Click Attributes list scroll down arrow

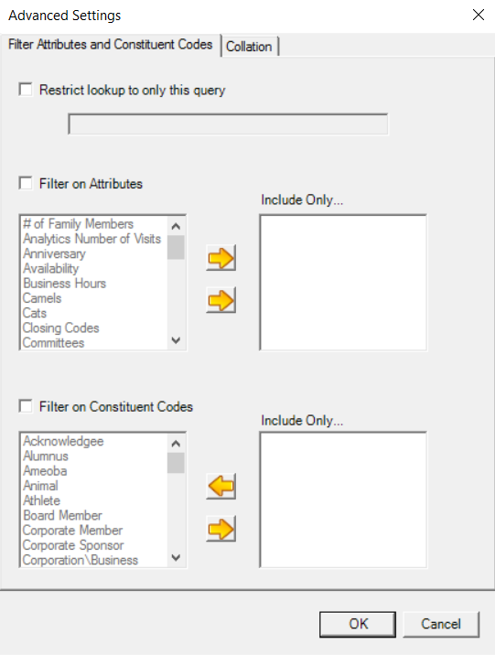coord(176,340)
